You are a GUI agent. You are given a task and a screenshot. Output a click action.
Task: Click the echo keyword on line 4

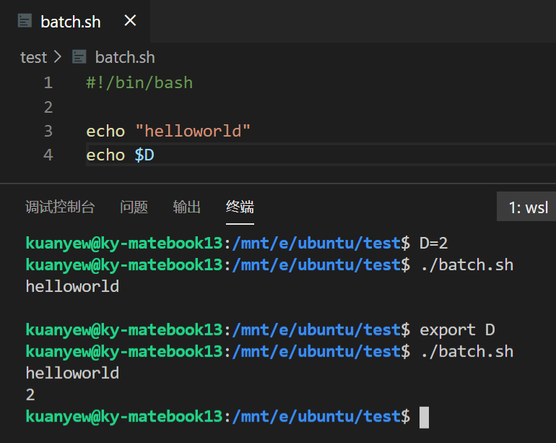[x=105, y=155]
